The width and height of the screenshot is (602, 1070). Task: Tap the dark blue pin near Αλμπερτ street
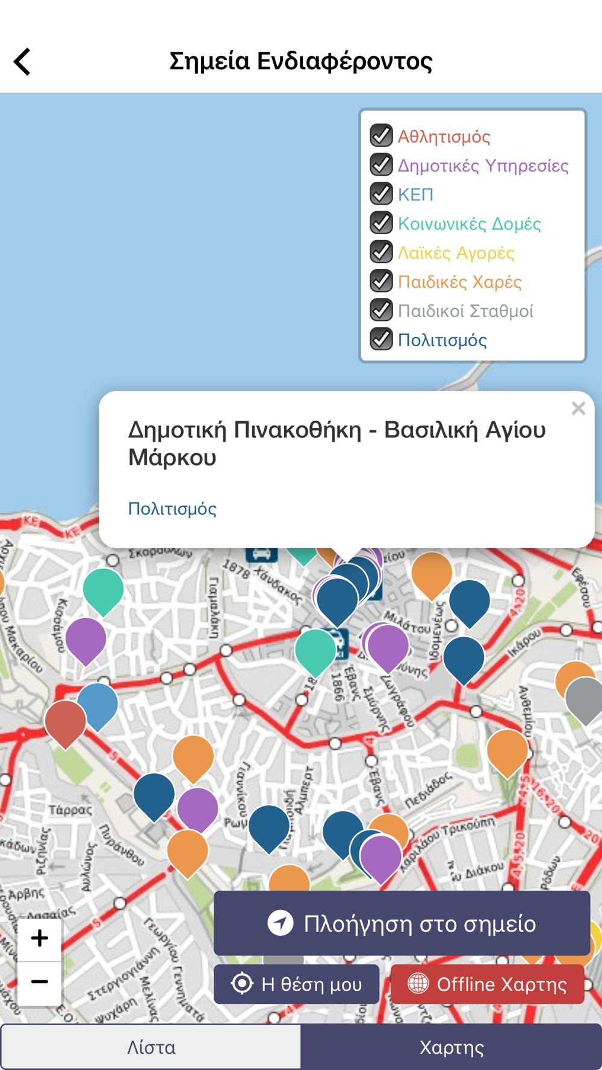269,829
